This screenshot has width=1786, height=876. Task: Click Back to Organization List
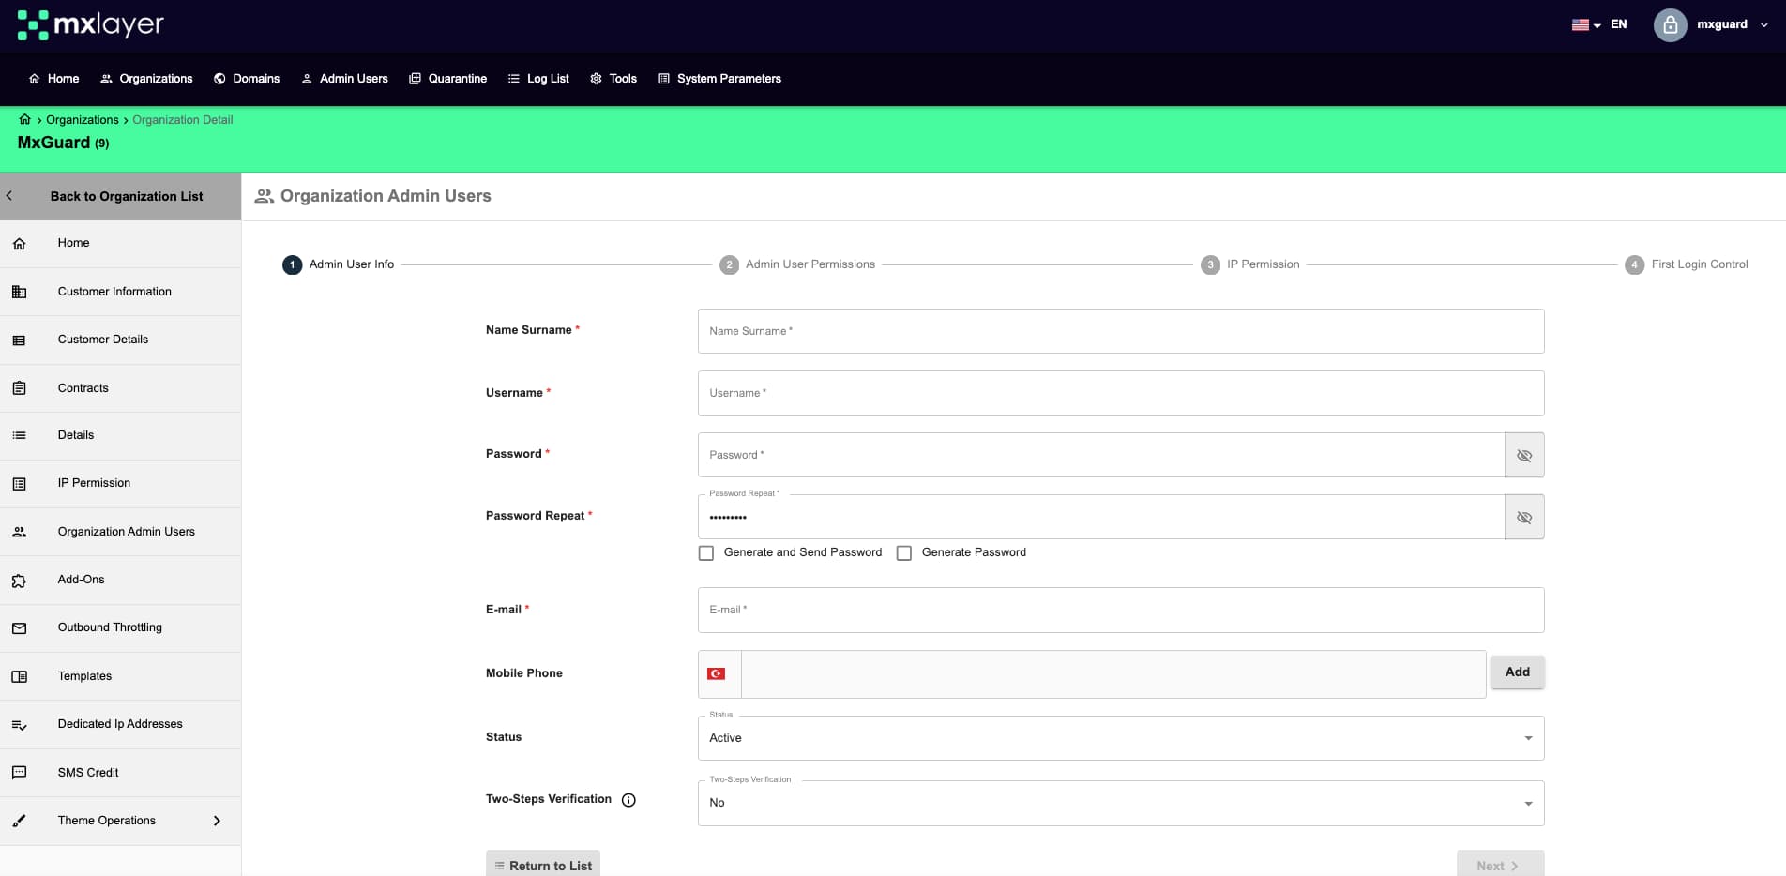point(120,196)
